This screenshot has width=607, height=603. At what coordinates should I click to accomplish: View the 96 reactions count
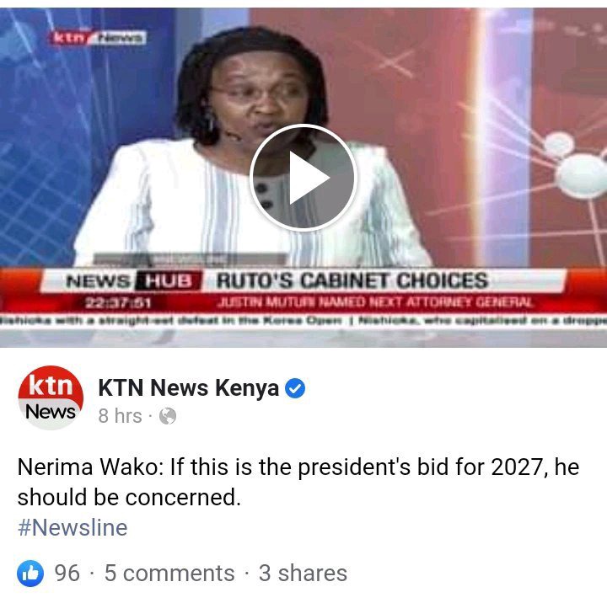click(67, 574)
